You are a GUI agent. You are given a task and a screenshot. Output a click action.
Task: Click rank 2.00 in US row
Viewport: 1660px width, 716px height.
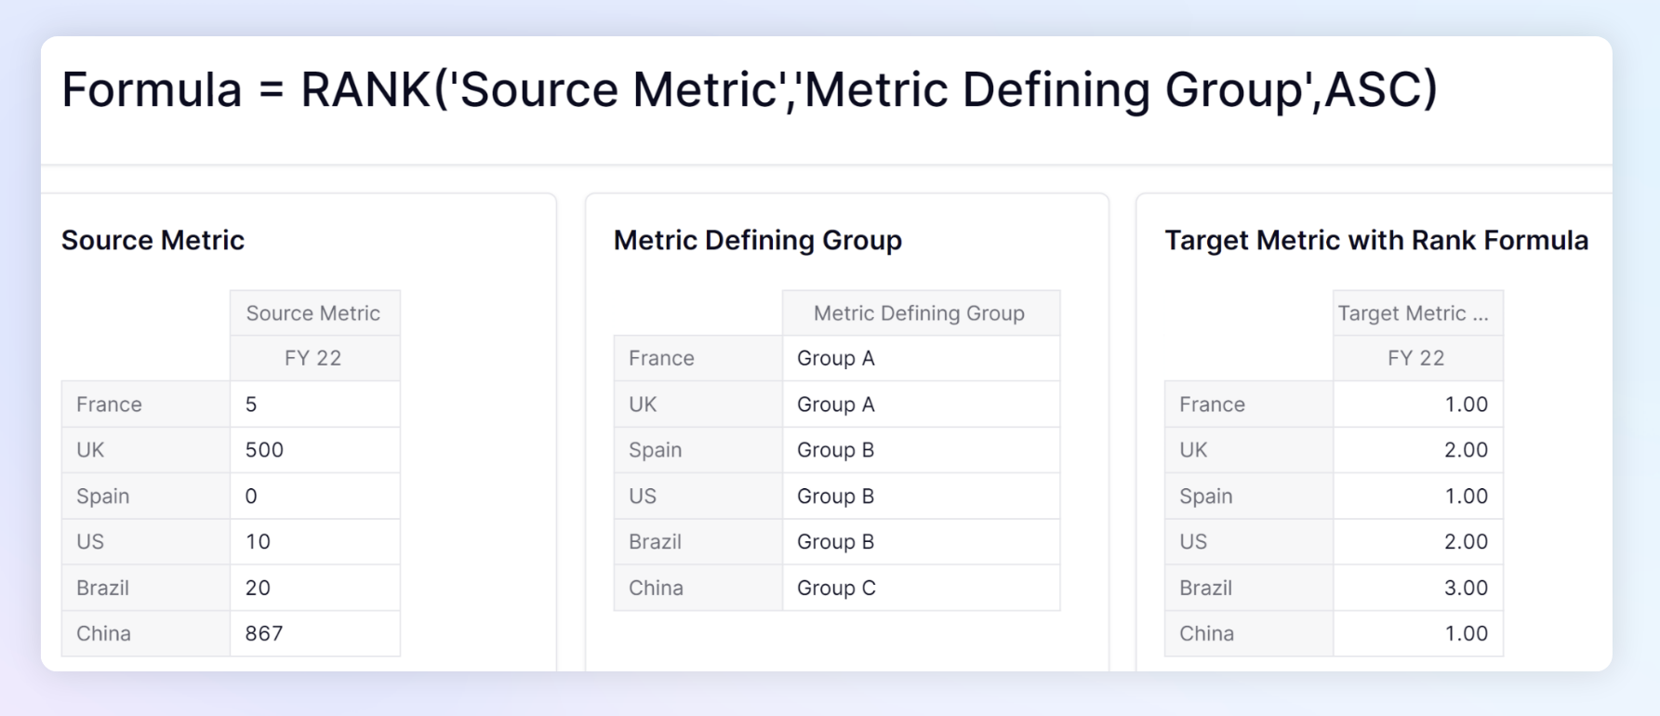[x=1418, y=541]
